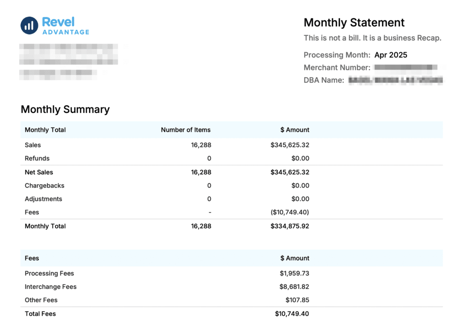Click the Adjustments row label
Image resolution: width=462 pixels, height=335 pixels.
(x=43, y=199)
